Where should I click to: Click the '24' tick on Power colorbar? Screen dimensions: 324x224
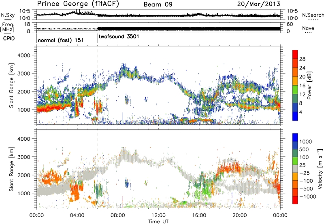click(302, 68)
